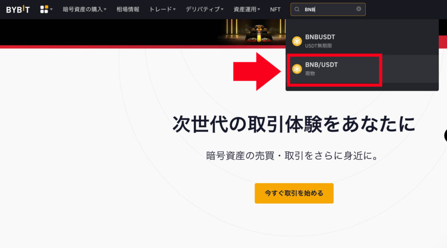Clear the BNB search text
Image resolution: width=447 pixels, height=248 pixels.
click(x=359, y=9)
